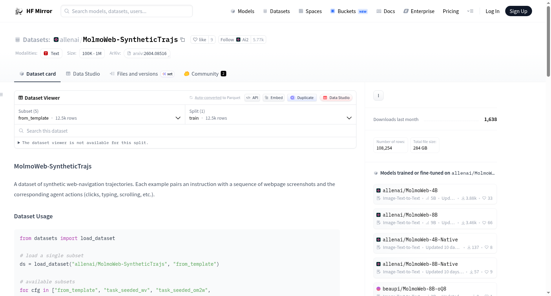Click the 284 GB total file size
Screen dimensions: 551x296
pyautogui.click(x=420, y=148)
